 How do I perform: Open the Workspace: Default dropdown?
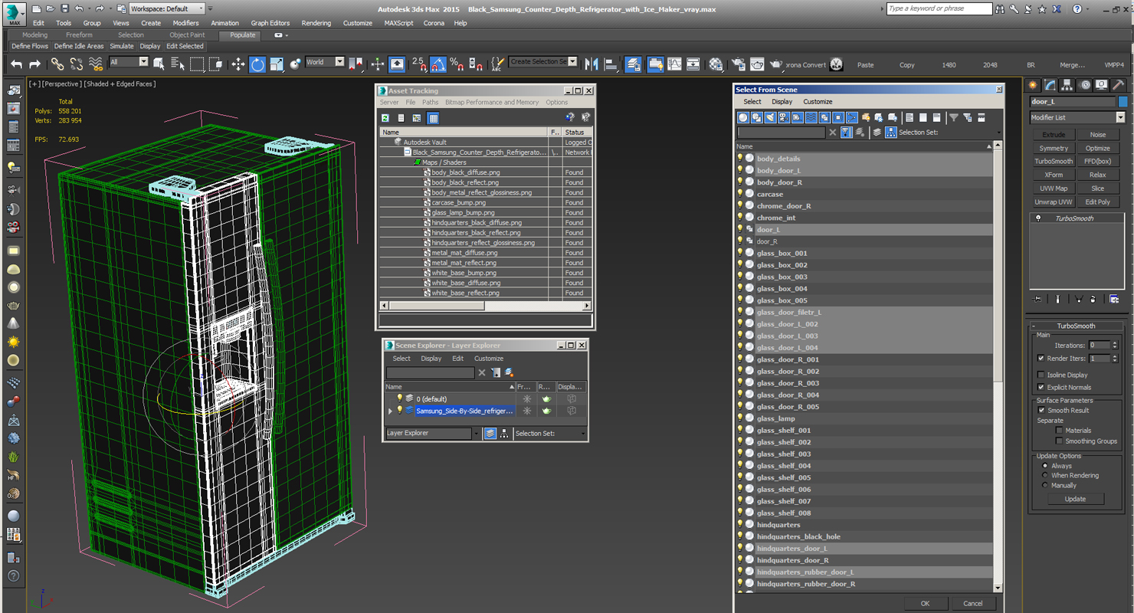166,8
